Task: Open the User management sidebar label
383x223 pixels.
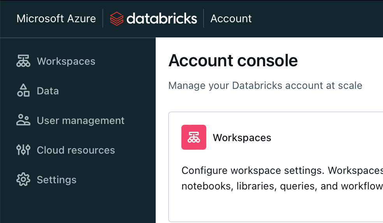Action: pyautogui.click(x=81, y=120)
